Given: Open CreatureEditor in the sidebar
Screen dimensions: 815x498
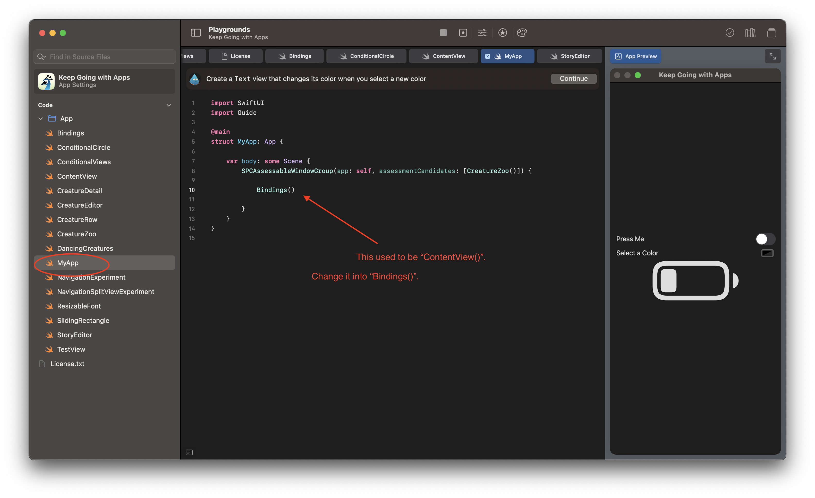Looking at the screenshot, I should coord(105,205).
